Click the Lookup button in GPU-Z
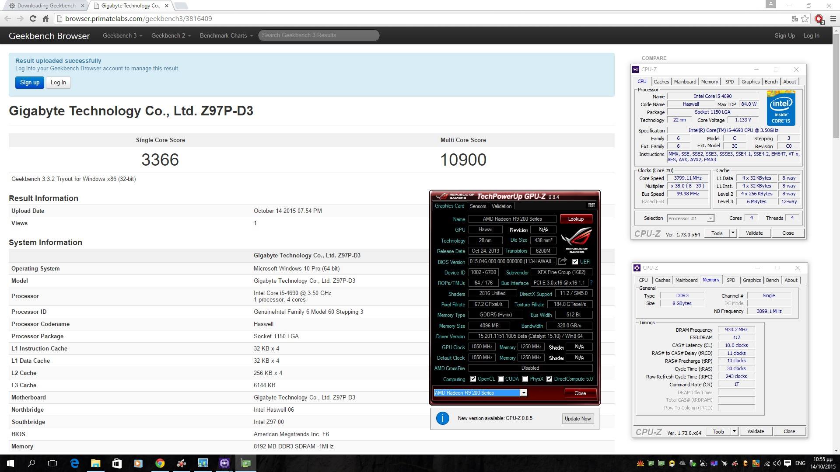The image size is (840, 472). 576,219
